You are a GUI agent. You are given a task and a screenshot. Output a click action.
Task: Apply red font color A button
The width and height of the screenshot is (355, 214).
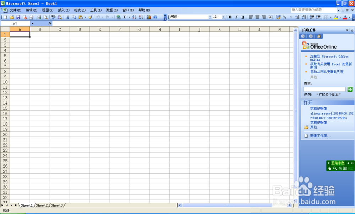[x=345, y=17]
